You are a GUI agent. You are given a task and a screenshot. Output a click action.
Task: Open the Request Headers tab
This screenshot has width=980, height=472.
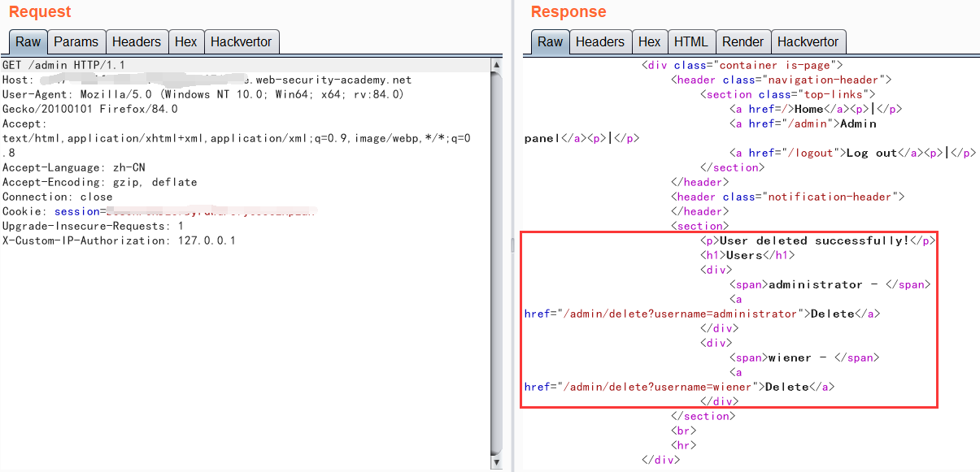click(136, 42)
